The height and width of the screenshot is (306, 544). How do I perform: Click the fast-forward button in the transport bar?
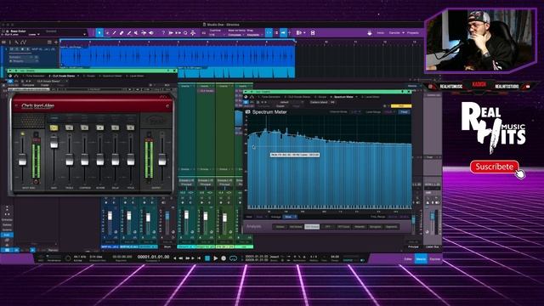pos(188,258)
